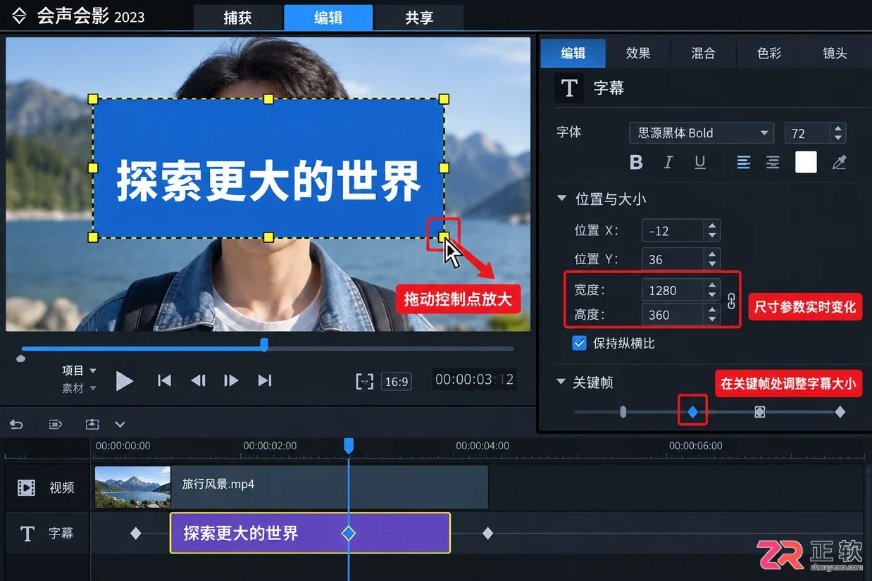Select the top-left yellow resize handle
Image resolution: width=872 pixels, height=581 pixels.
93,99
